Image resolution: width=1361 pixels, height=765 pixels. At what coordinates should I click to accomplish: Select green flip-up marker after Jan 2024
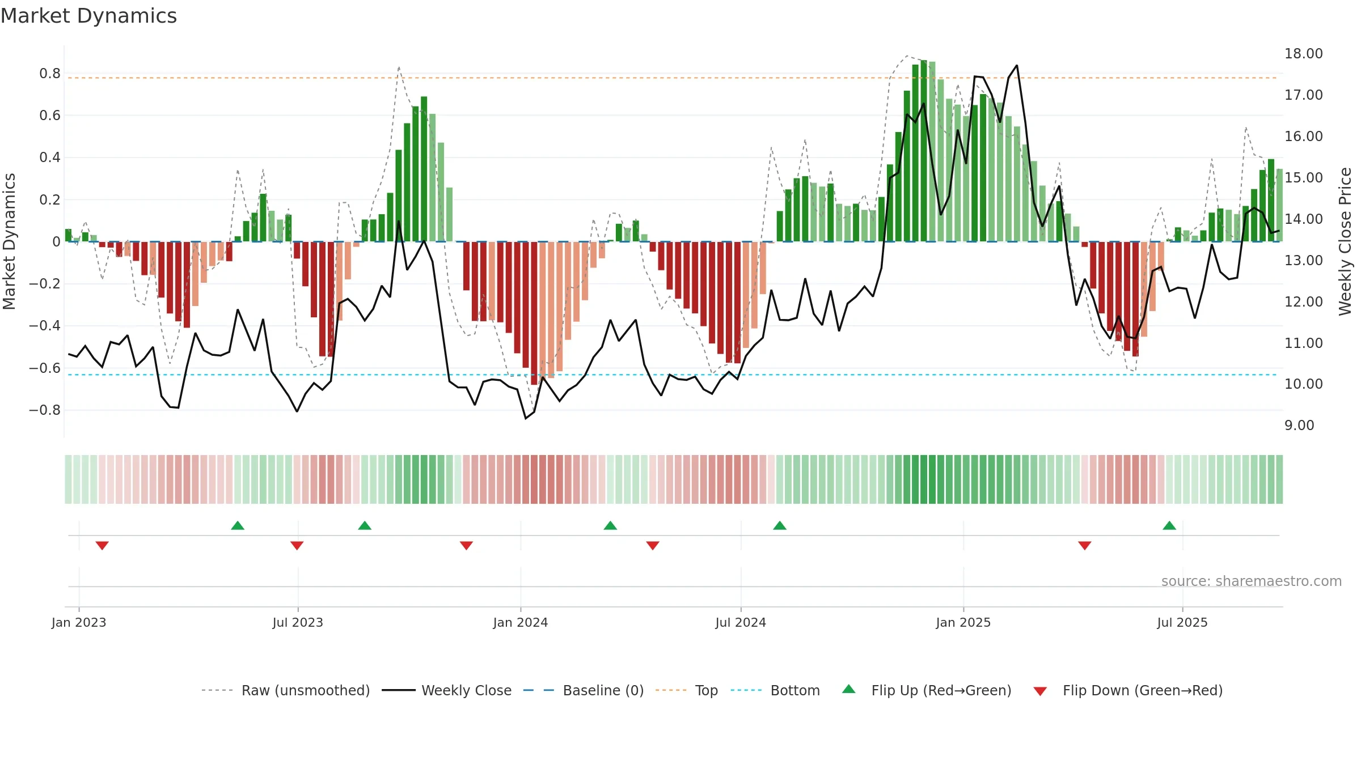point(610,525)
